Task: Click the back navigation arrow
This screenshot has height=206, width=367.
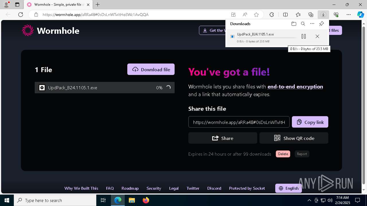Action: (x=8, y=15)
